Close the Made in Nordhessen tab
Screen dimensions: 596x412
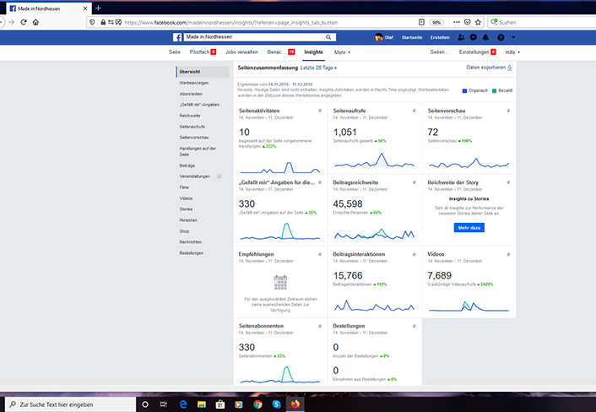pyautogui.click(x=85, y=8)
